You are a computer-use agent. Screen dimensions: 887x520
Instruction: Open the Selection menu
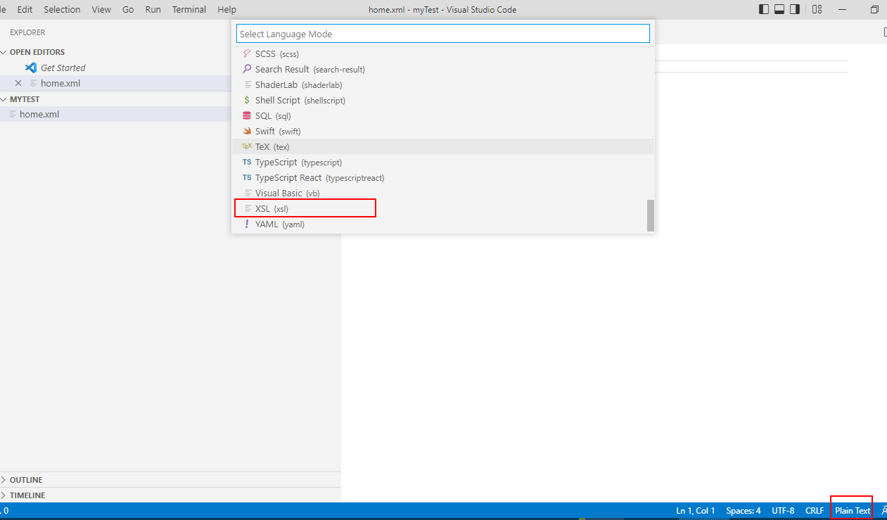[62, 9]
